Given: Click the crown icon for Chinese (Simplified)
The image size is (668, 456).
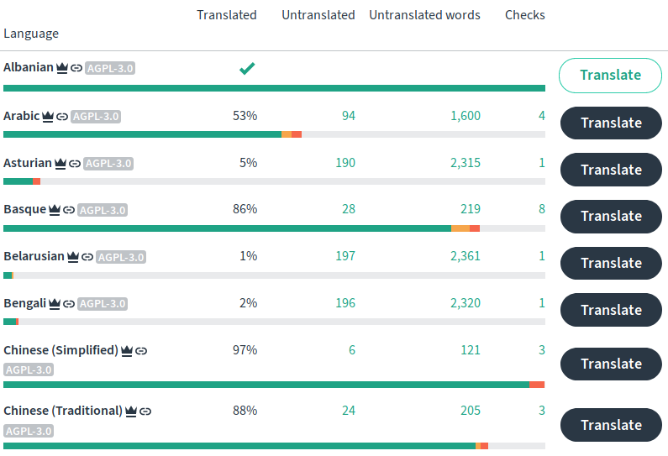Looking at the screenshot, I should (127, 351).
